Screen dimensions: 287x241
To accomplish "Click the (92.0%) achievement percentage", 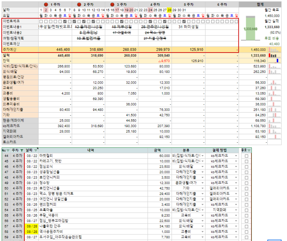I will pyautogui.click(x=275, y=32).
